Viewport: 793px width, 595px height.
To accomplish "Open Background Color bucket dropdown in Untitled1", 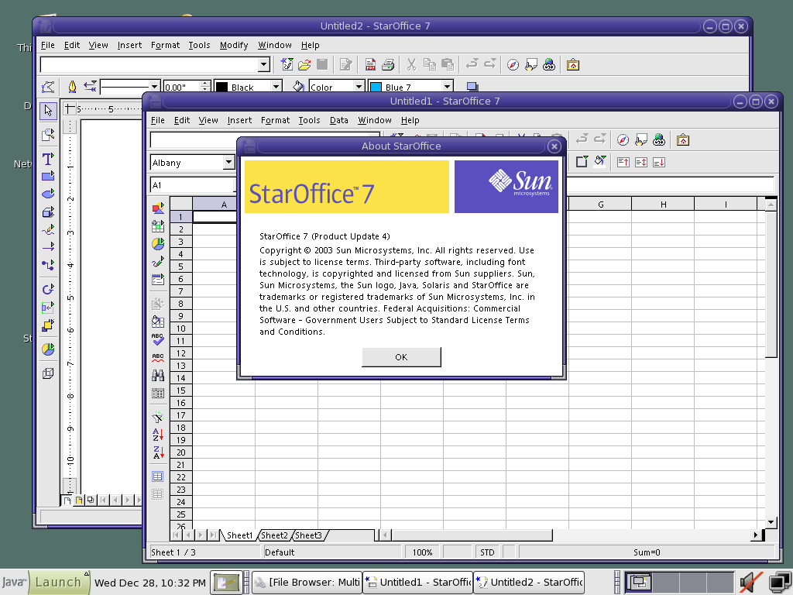I will coord(600,162).
